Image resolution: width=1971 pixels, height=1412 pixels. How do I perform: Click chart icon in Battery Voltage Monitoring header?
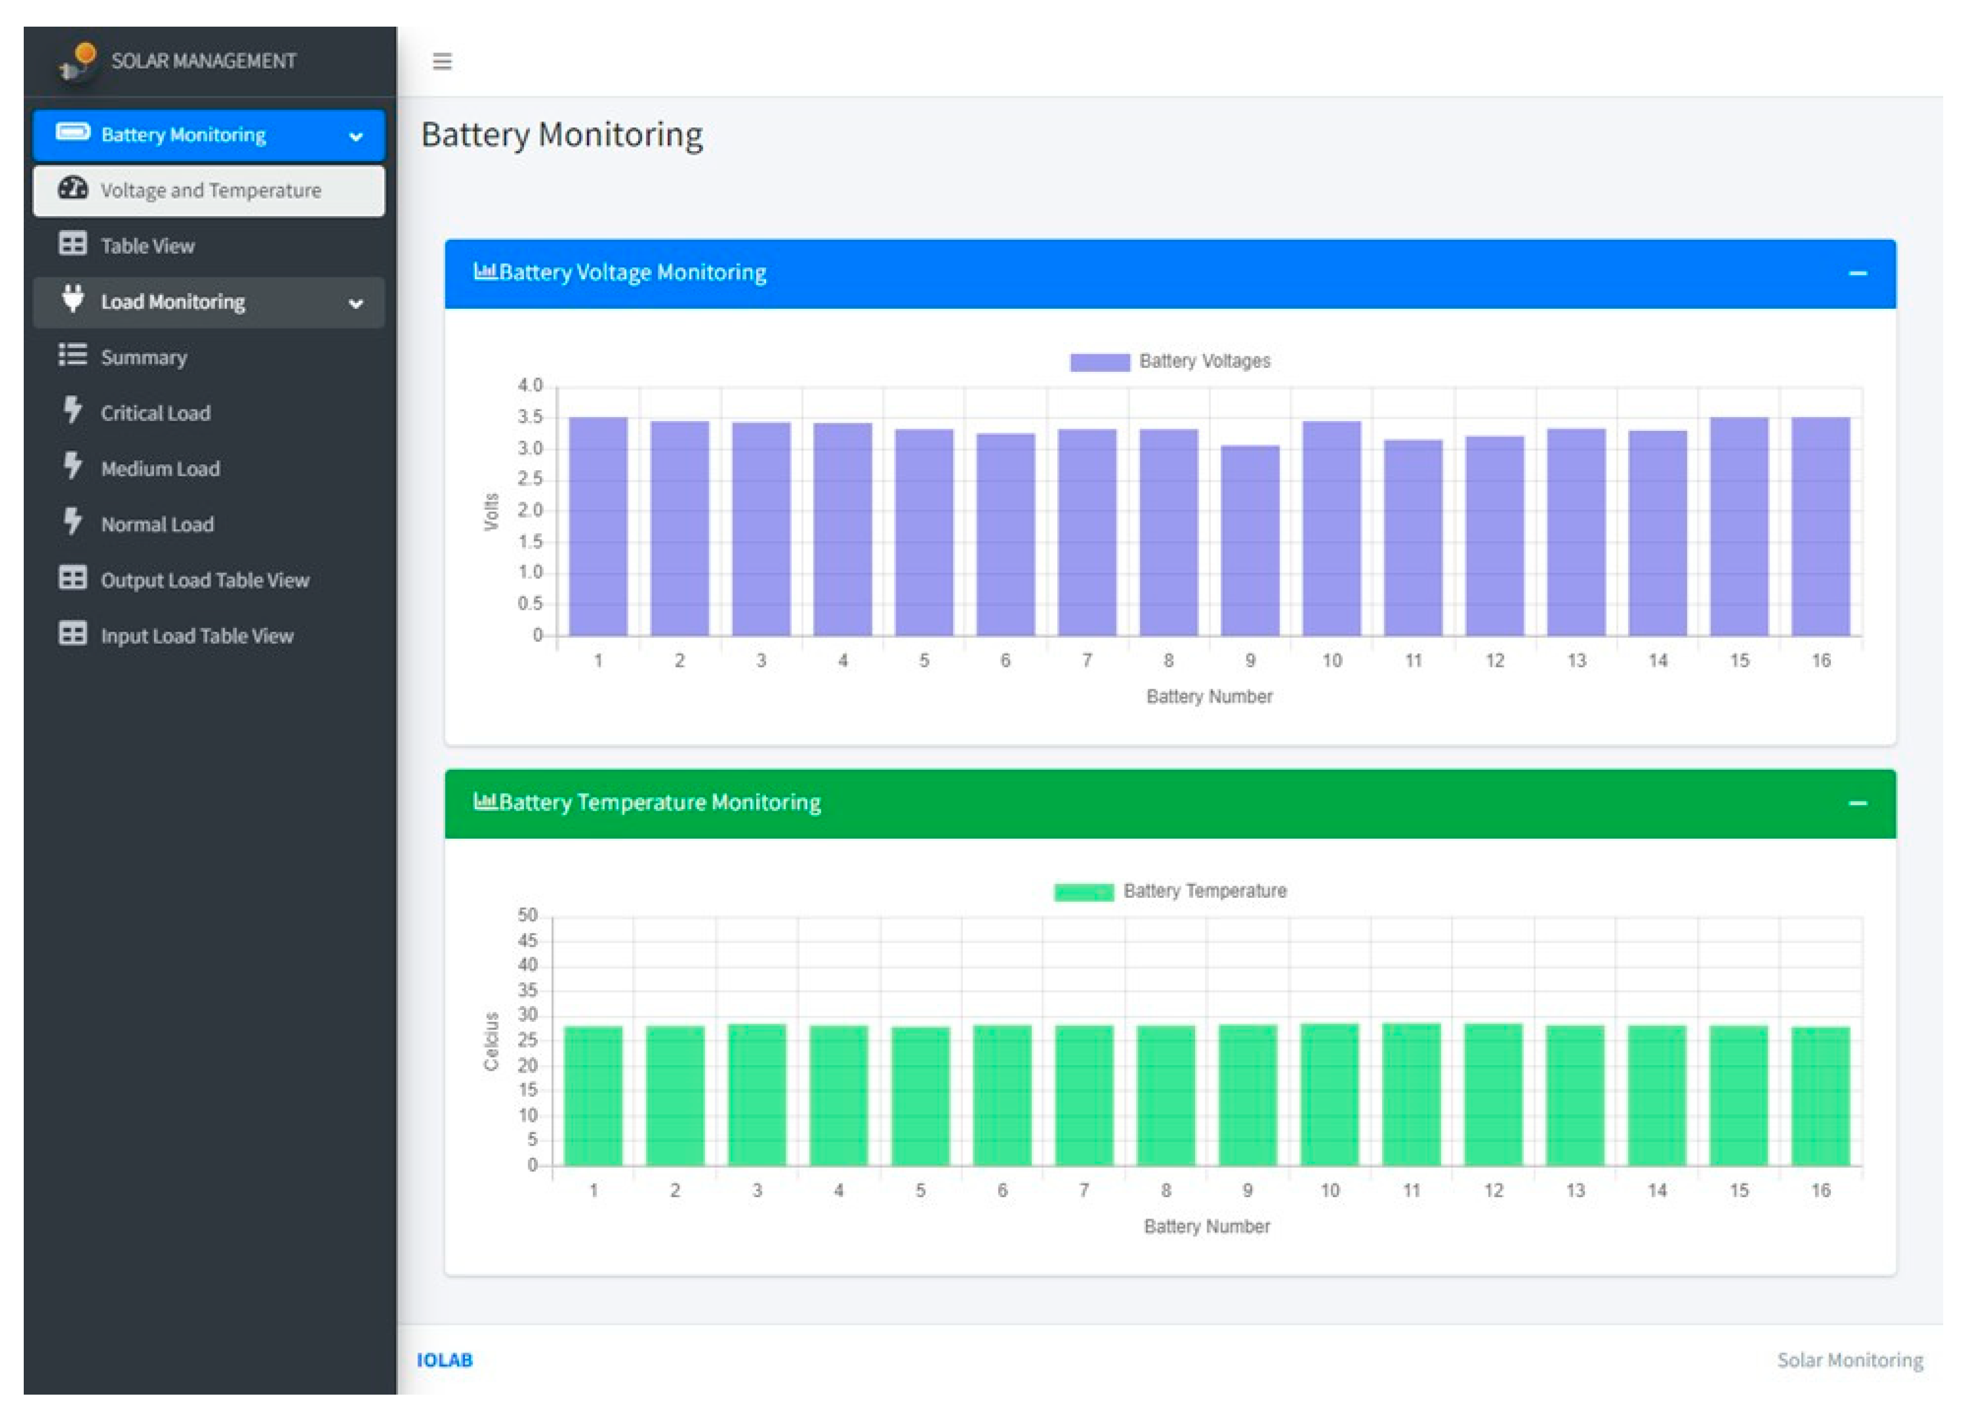485,271
